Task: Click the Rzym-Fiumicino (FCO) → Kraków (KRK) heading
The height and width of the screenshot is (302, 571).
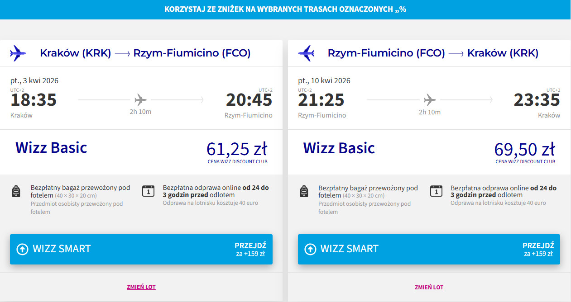Action: tap(433, 53)
